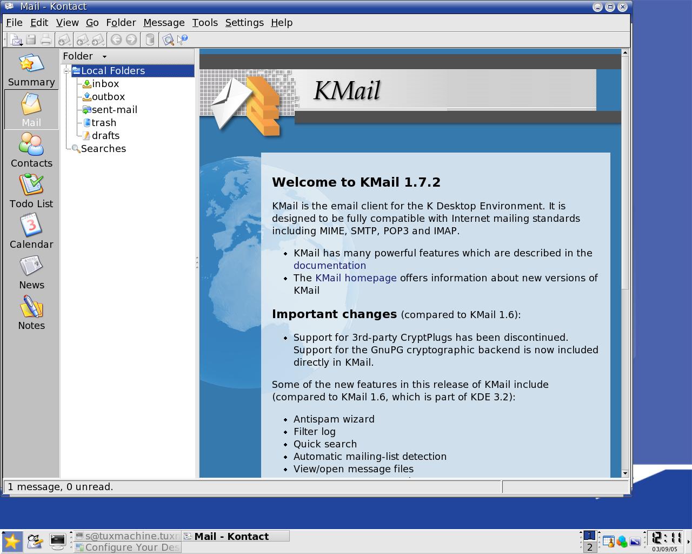Screen dimensions: 692x554
Task: Click the Print toolbar icon
Action: click(46, 39)
